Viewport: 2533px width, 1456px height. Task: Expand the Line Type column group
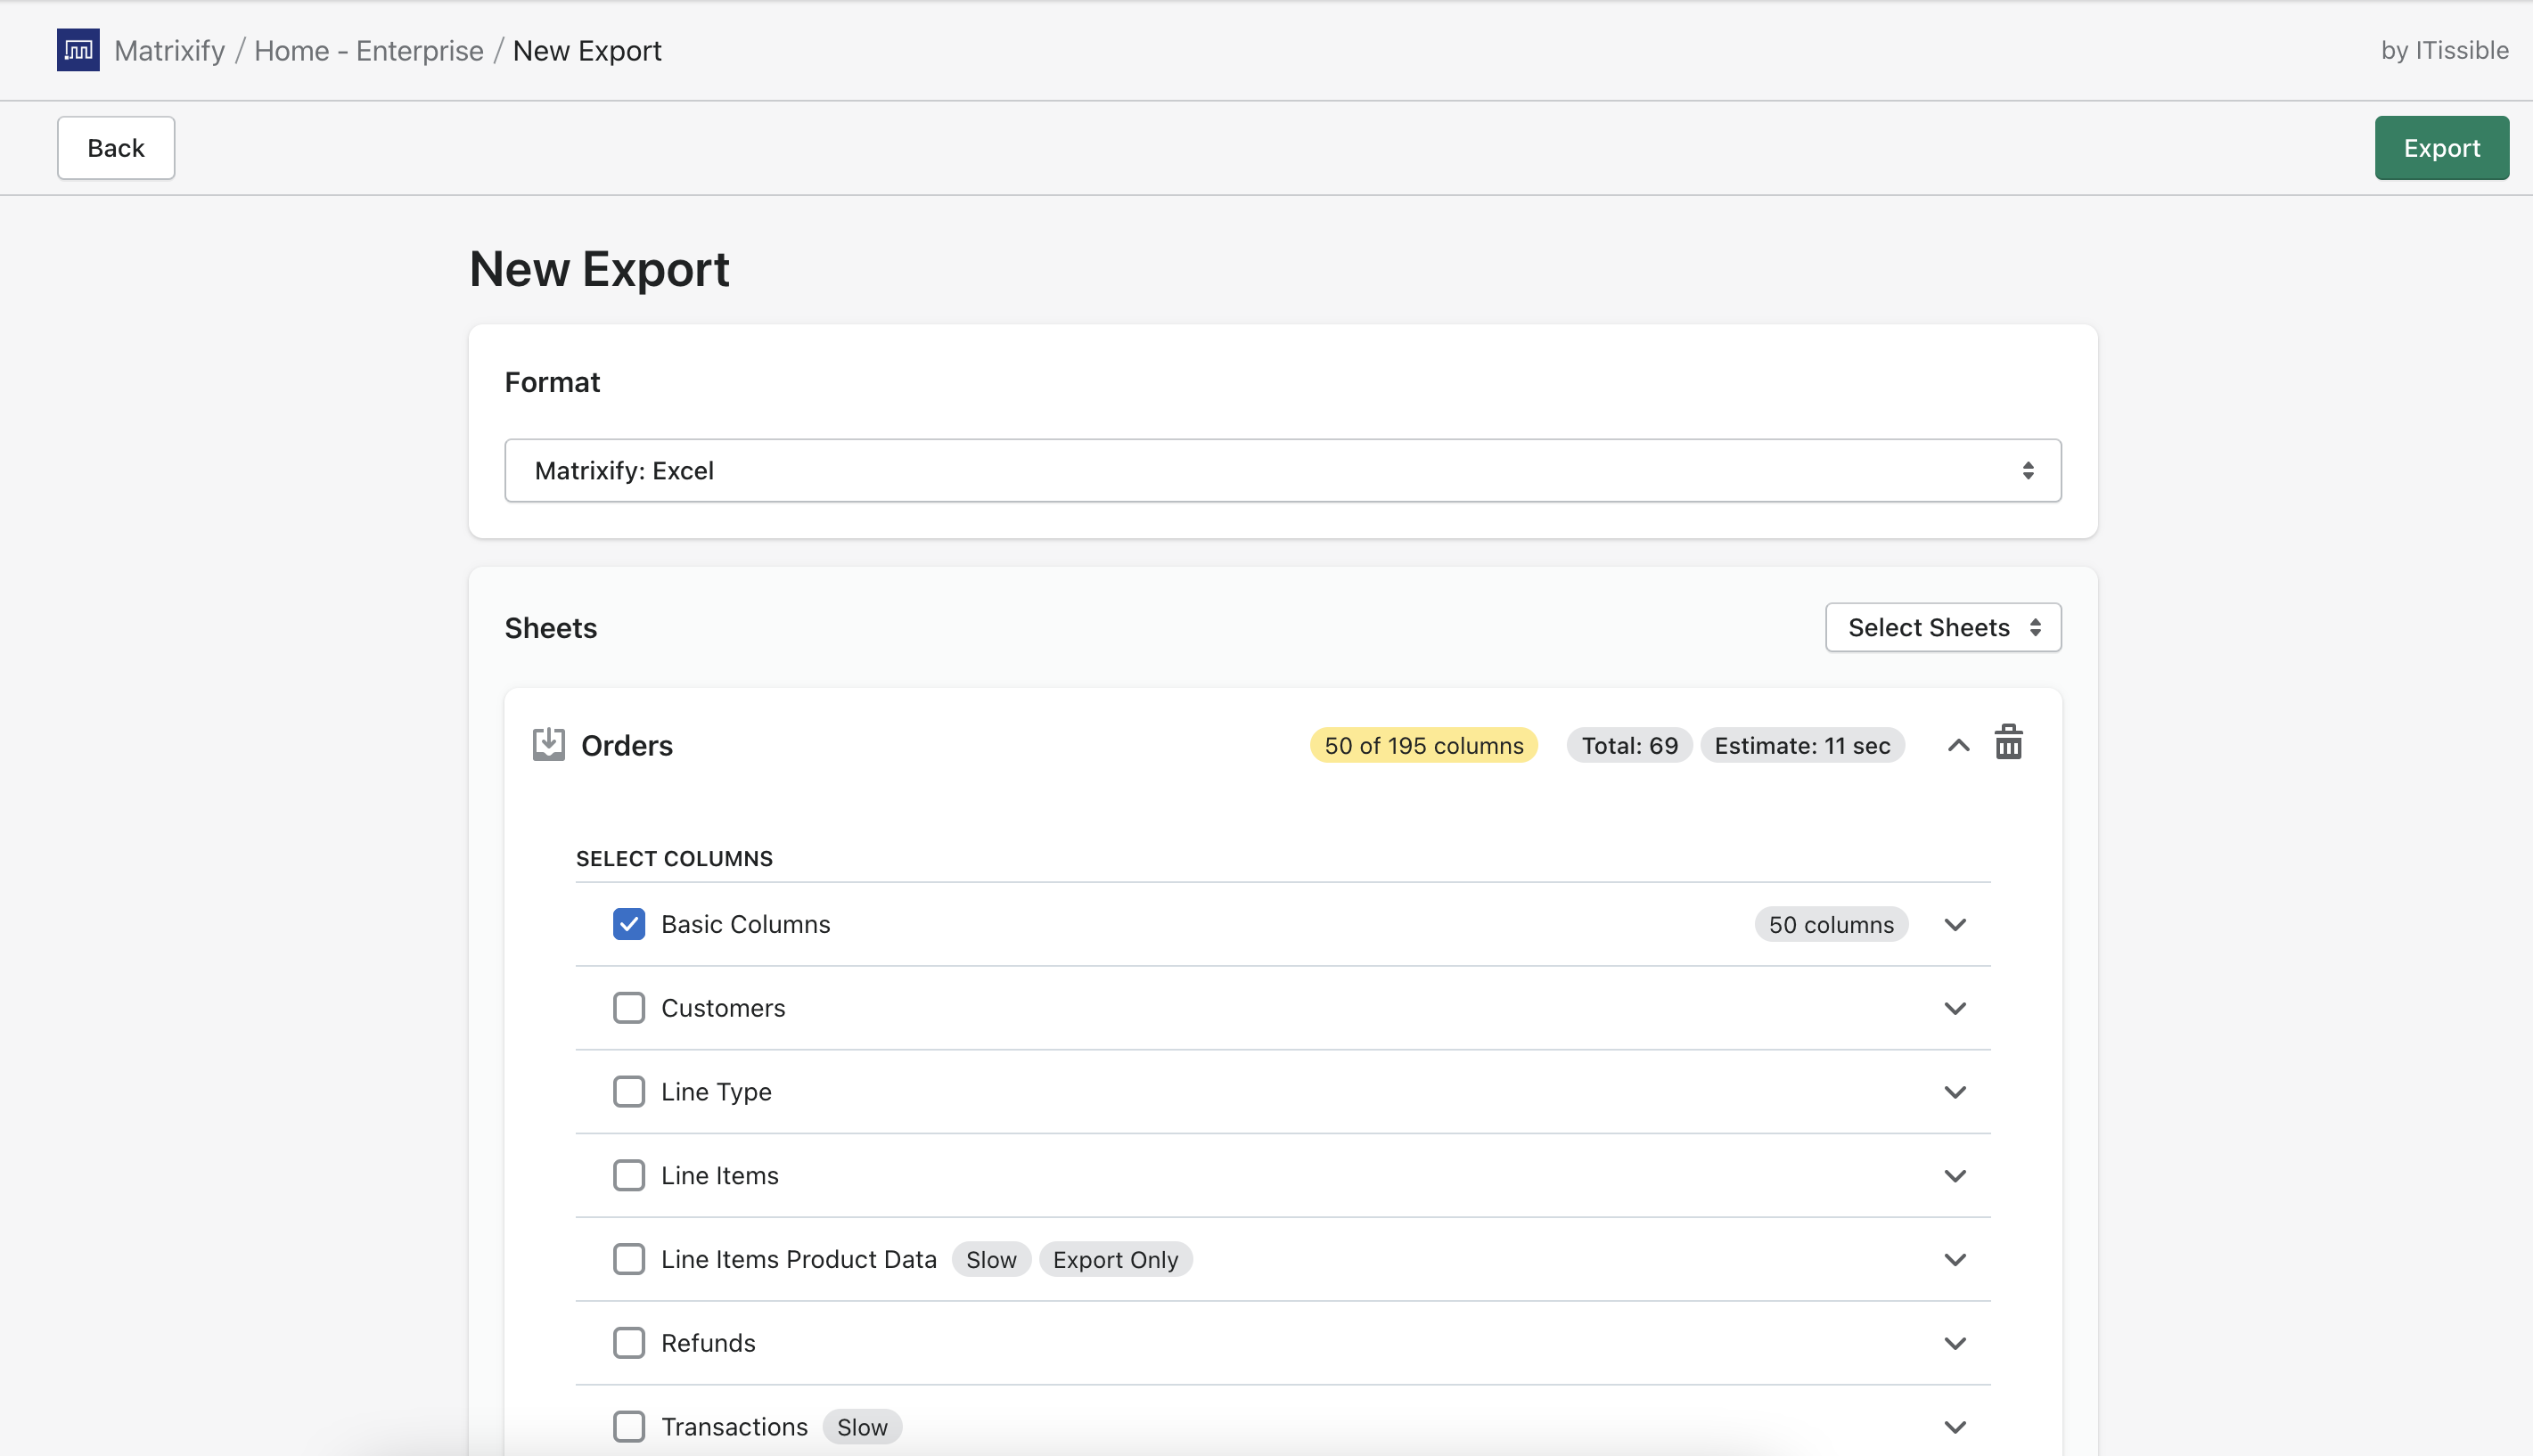[x=1955, y=1092]
